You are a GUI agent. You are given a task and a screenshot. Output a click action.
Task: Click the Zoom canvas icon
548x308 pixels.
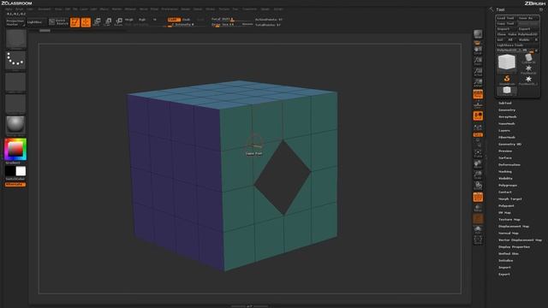(478, 61)
